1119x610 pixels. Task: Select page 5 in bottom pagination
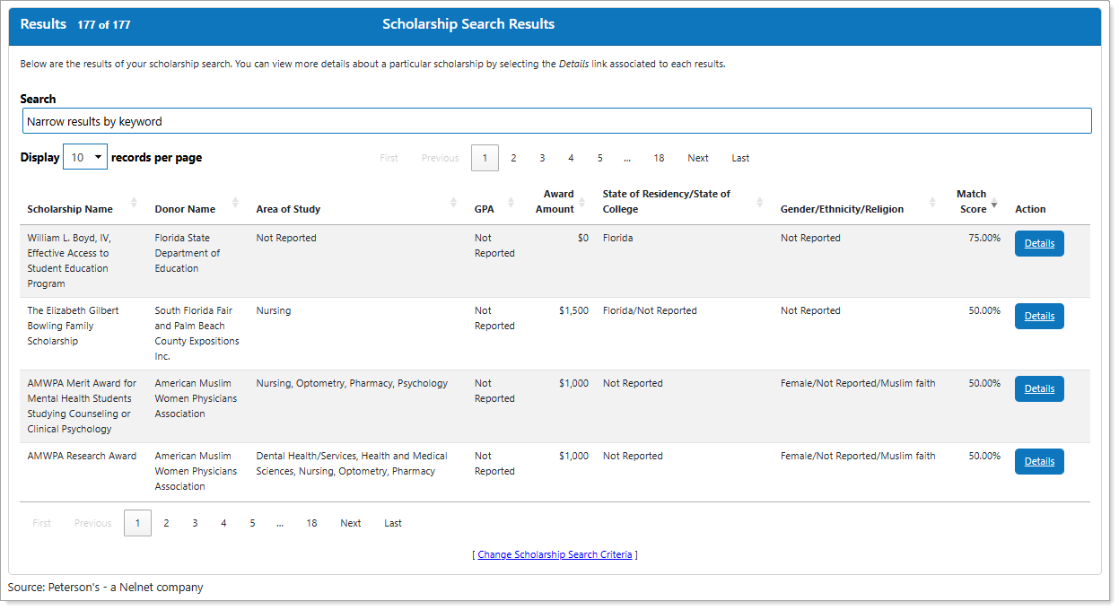coord(252,523)
